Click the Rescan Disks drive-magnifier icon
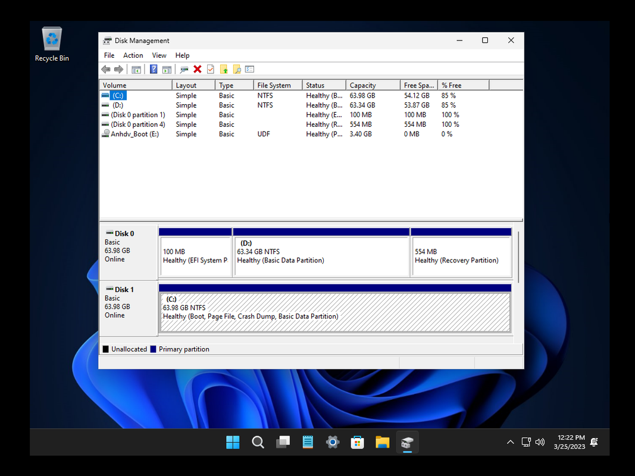 (184, 70)
